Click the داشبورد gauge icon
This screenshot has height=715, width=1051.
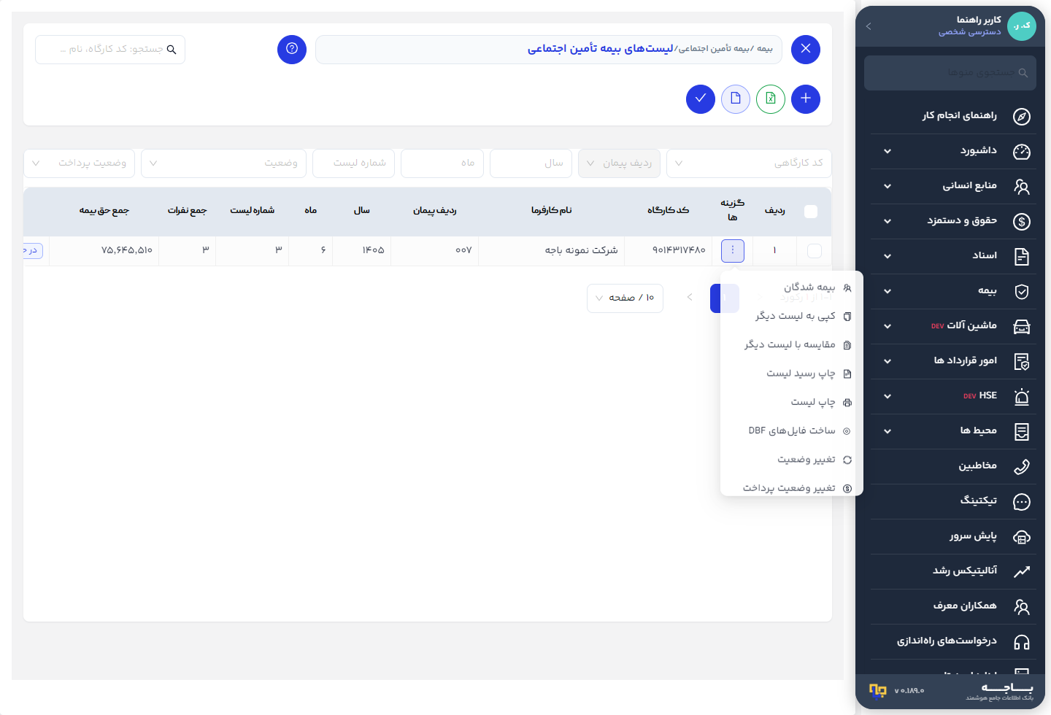point(1022,151)
